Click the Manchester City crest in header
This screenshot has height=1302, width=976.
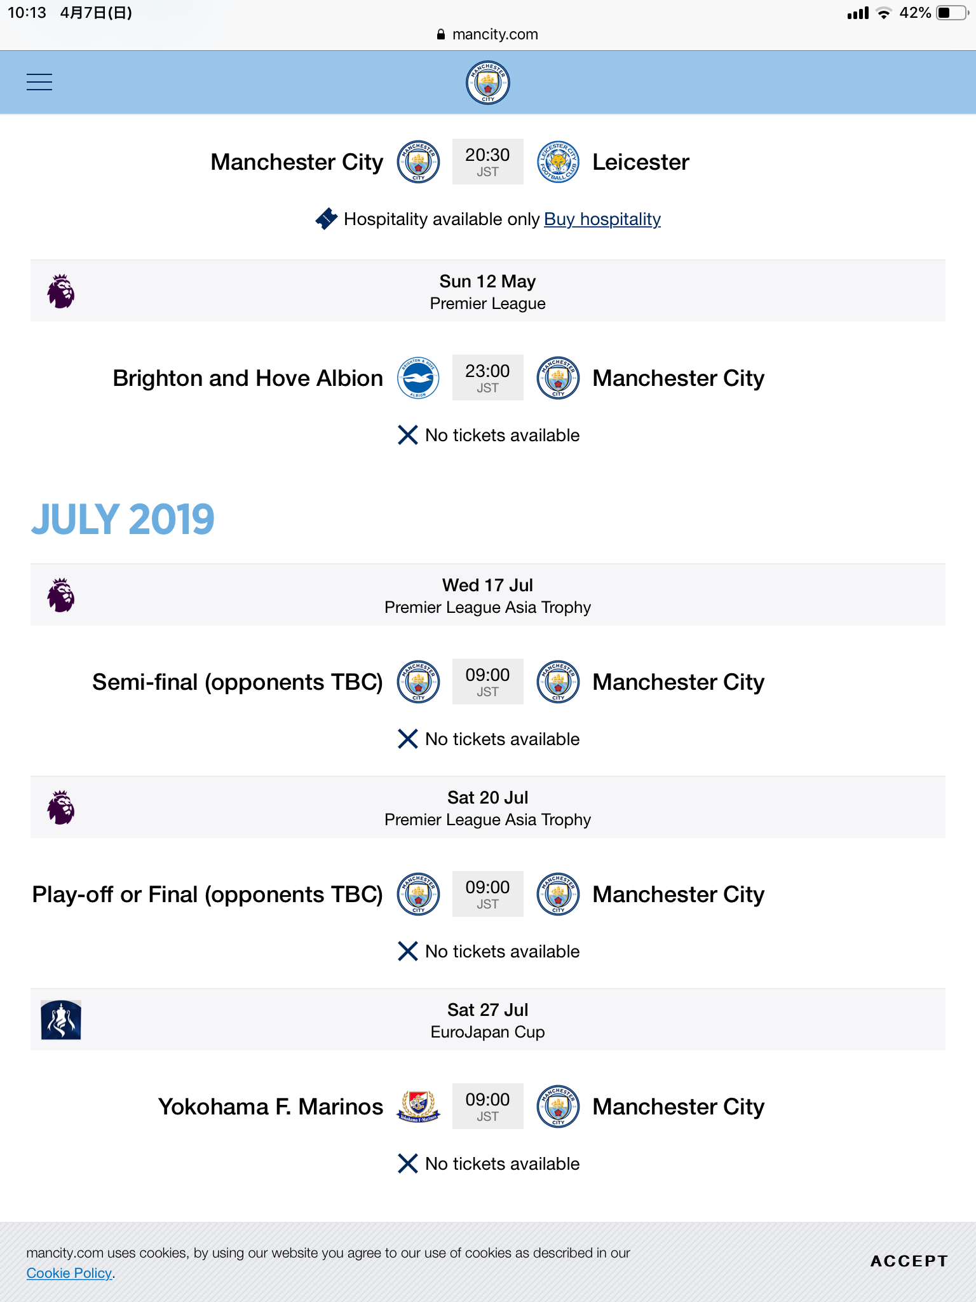487,83
